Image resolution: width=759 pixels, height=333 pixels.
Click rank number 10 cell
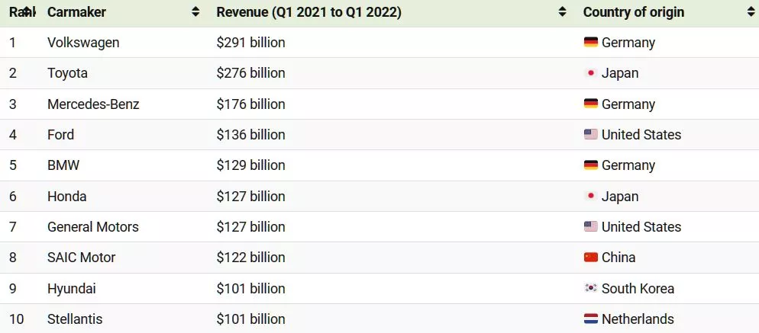[x=17, y=319]
